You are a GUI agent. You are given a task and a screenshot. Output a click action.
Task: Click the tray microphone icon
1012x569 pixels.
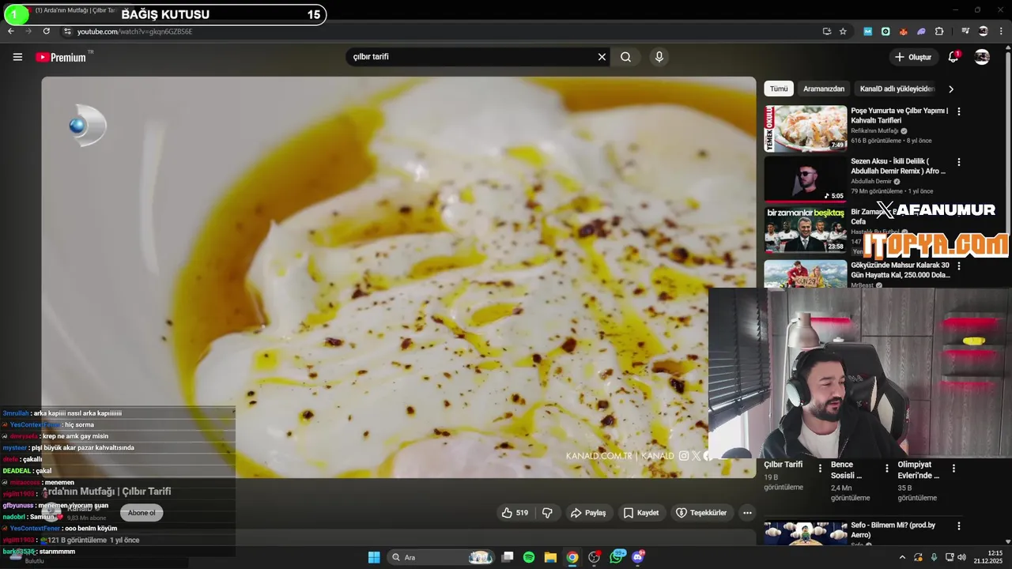pos(934,557)
